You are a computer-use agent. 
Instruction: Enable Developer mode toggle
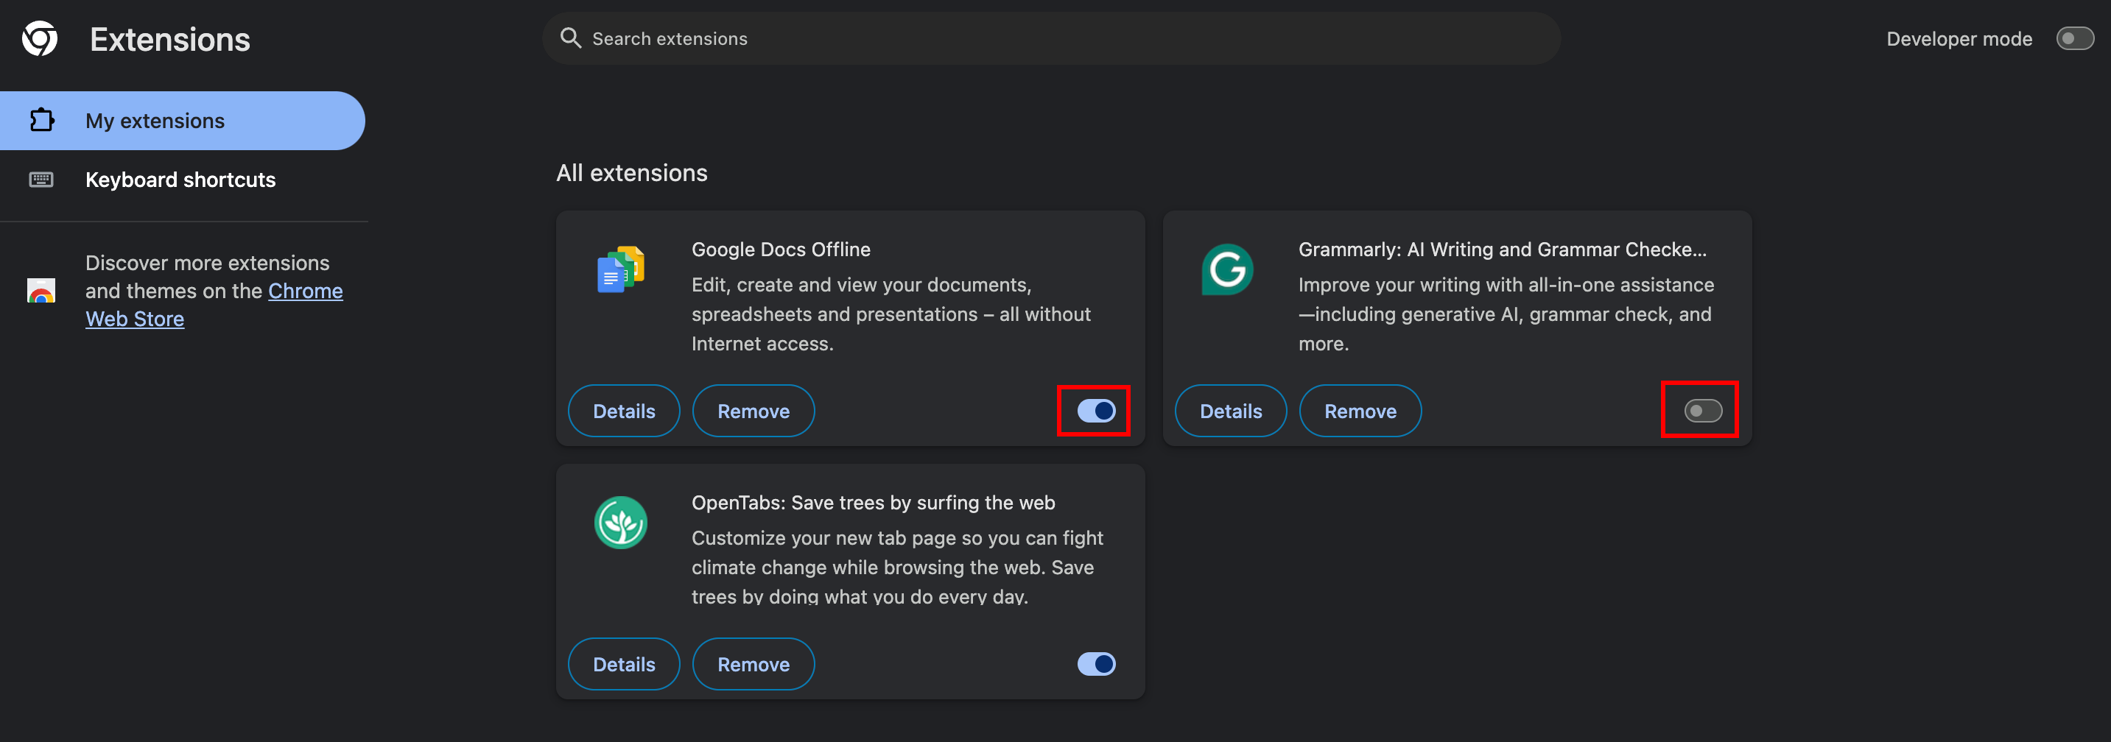pos(2074,38)
